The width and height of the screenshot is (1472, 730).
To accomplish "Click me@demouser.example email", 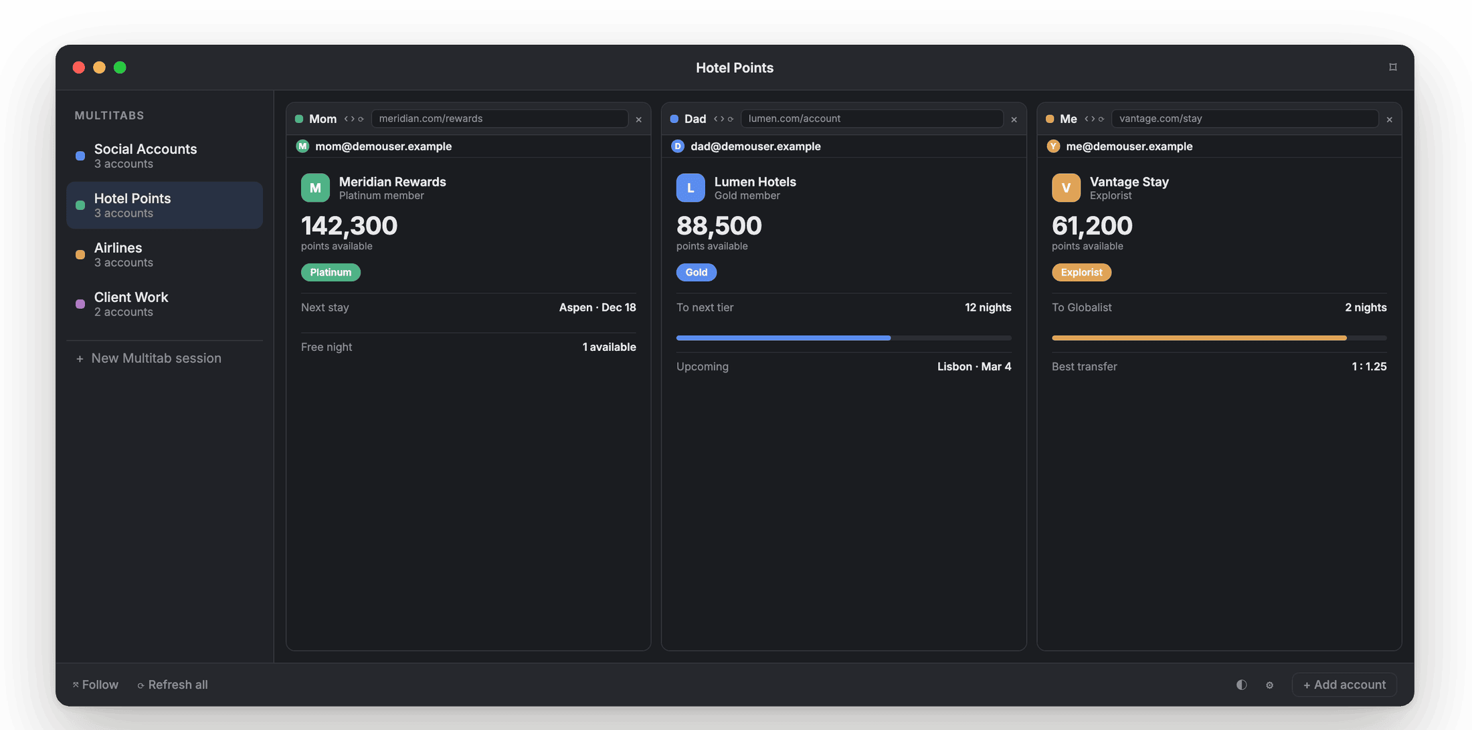I will pos(1129,146).
